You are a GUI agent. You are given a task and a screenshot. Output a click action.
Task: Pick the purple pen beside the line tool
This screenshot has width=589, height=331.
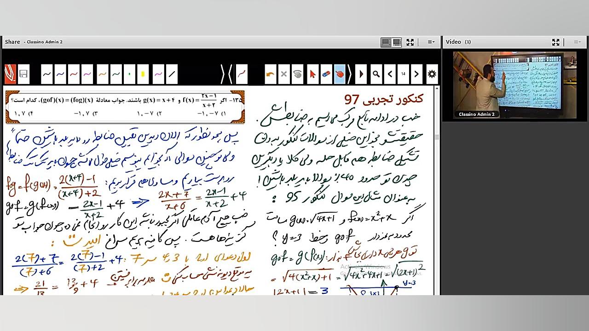158,74
